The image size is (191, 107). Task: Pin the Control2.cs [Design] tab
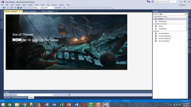pyautogui.click(x=19, y=11)
